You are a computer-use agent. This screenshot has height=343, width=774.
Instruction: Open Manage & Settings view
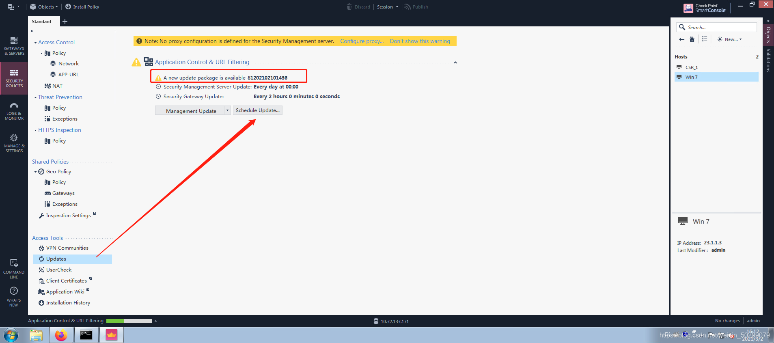point(14,143)
